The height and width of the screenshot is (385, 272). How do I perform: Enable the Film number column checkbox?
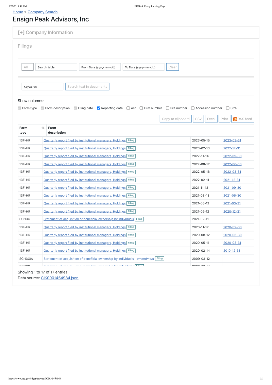coord(141,108)
